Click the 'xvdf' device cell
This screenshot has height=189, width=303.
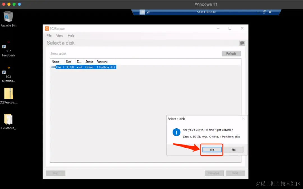coord(80,67)
